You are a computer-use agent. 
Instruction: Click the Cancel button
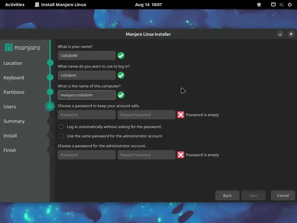(283, 195)
